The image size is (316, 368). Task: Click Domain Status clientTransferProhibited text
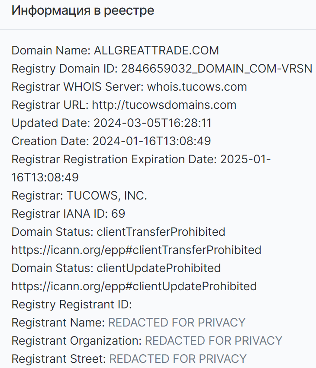(x=118, y=232)
